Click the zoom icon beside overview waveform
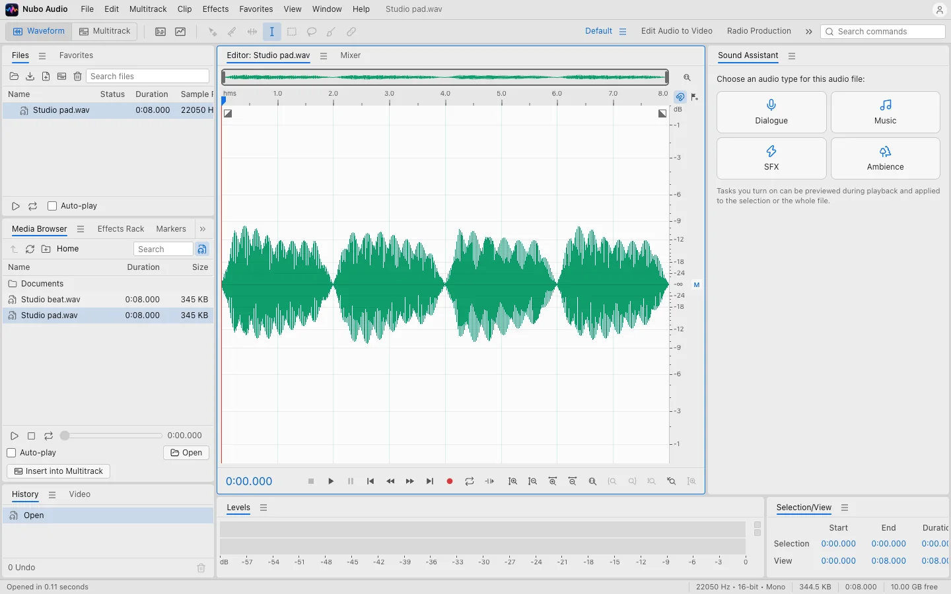This screenshot has width=951, height=594. 687,77
